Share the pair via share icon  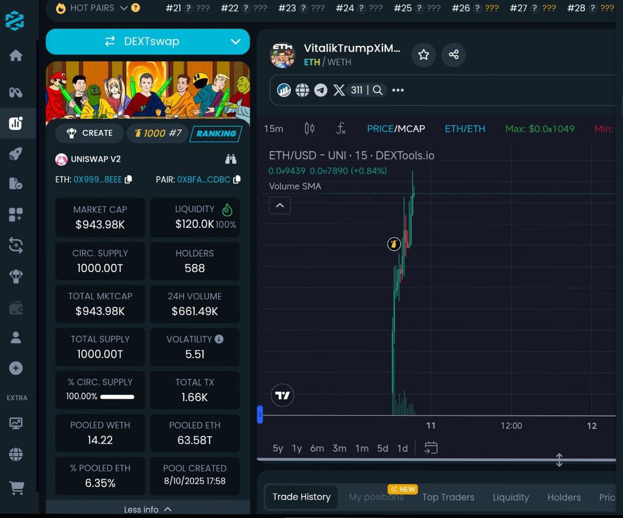(x=454, y=54)
